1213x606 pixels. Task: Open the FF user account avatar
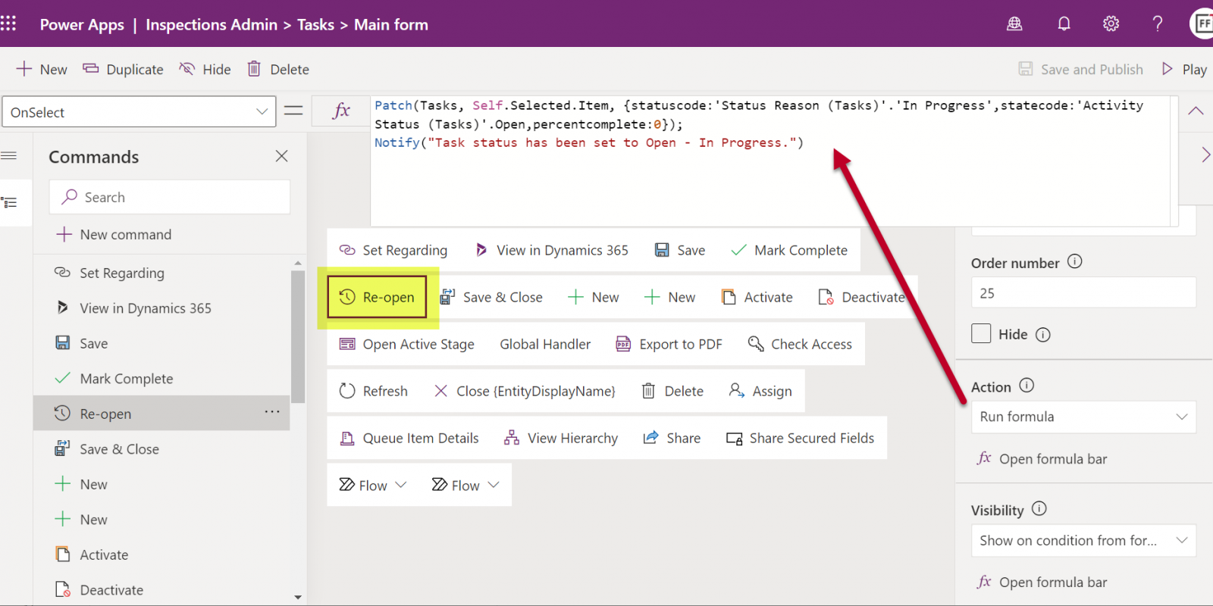pyautogui.click(x=1202, y=23)
